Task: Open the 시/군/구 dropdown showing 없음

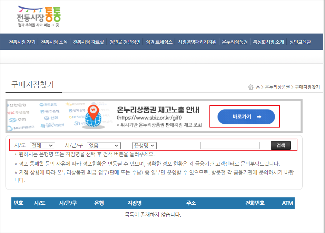Action: coord(104,145)
